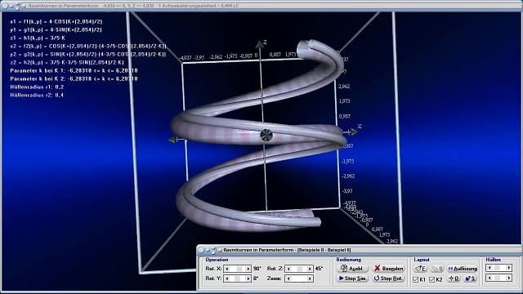
Task: Click the upper Hüllen slider thumb
Action: coord(497,268)
